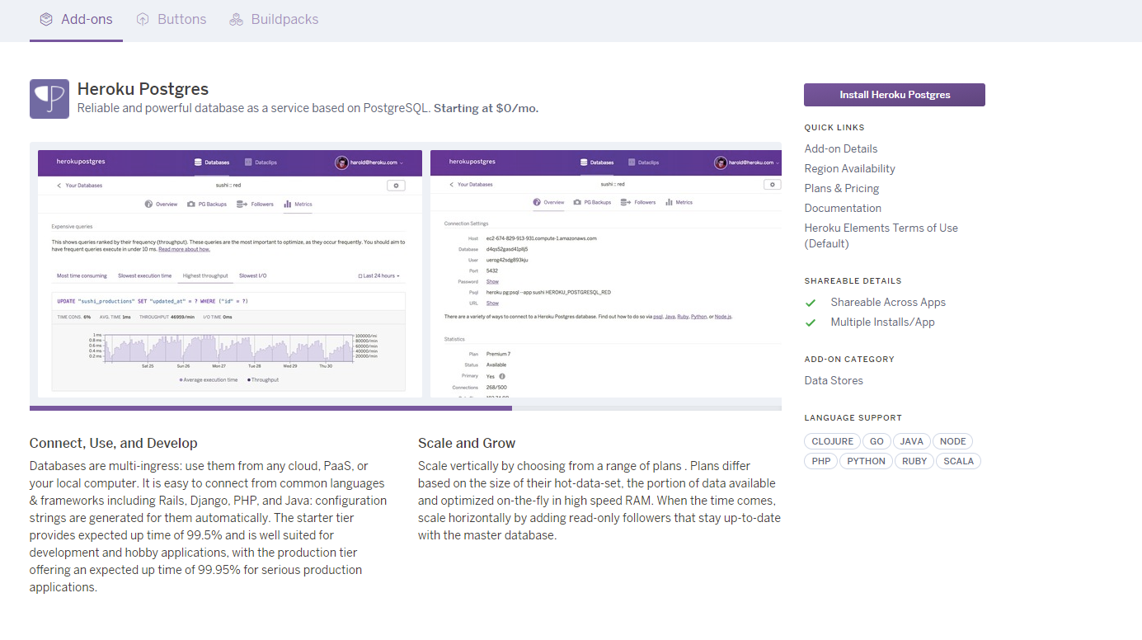The image size is (1142, 640).
Task: Click the Heroku Postgres elephant logo
Action: 49,98
